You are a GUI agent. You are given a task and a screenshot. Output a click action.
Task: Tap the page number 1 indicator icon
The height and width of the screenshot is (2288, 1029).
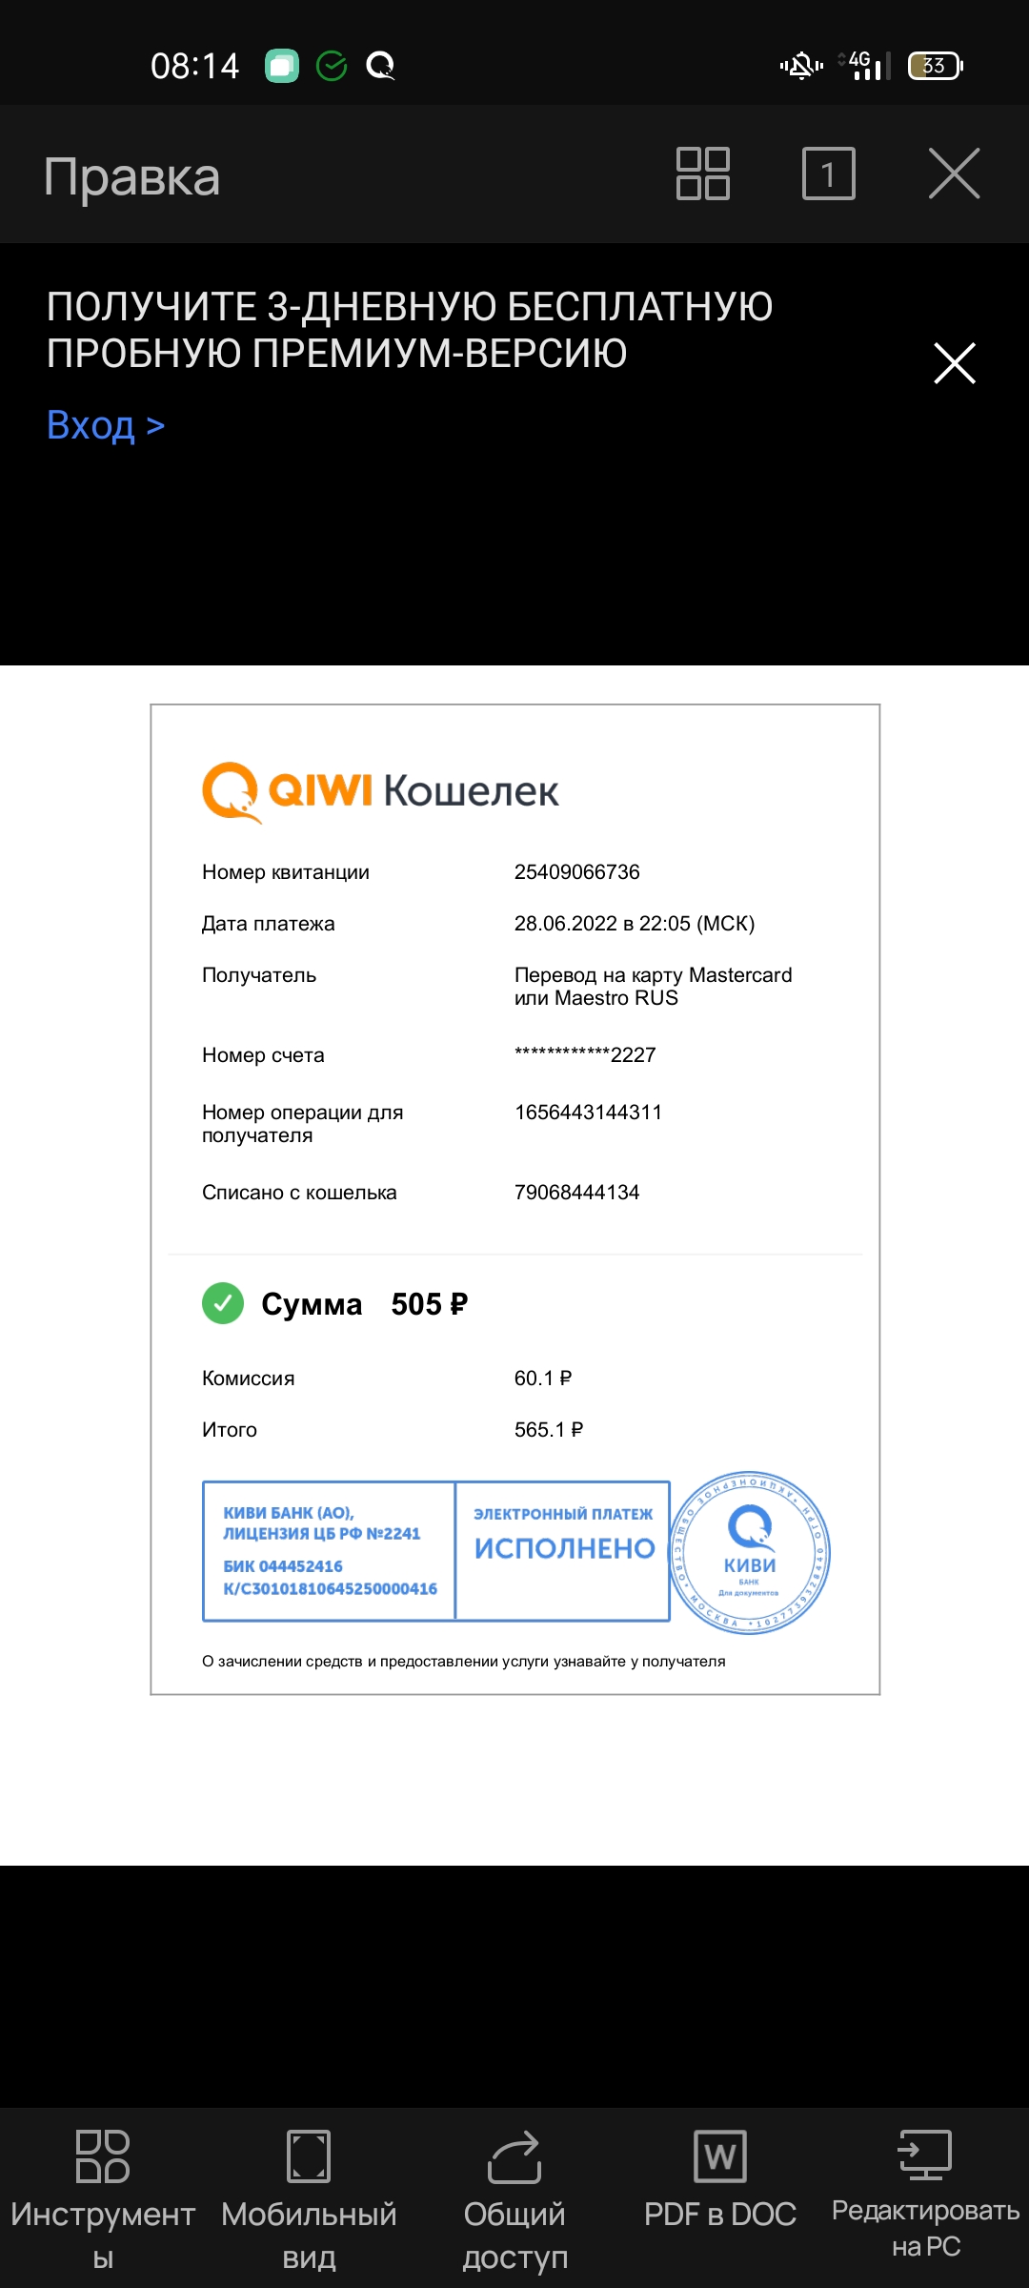click(829, 174)
